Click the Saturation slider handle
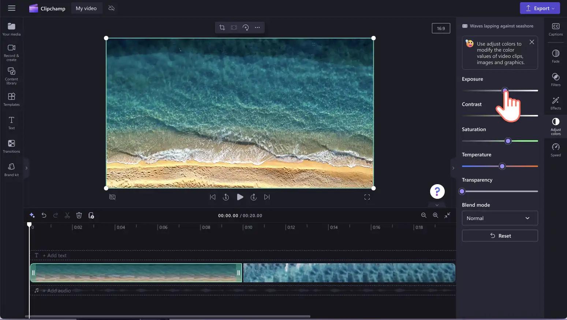This screenshot has height=320, width=567. (x=508, y=141)
